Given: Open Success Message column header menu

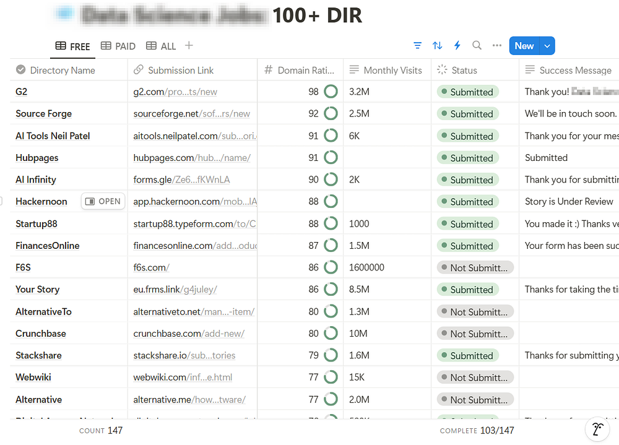Looking at the screenshot, I should point(569,71).
